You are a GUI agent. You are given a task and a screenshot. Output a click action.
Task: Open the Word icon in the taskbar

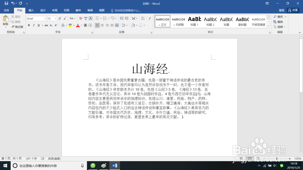click(115, 165)
